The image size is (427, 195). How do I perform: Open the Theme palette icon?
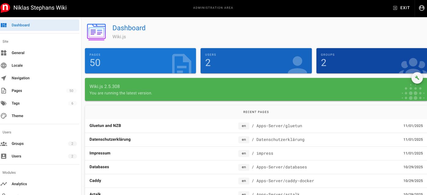(4, 116)
